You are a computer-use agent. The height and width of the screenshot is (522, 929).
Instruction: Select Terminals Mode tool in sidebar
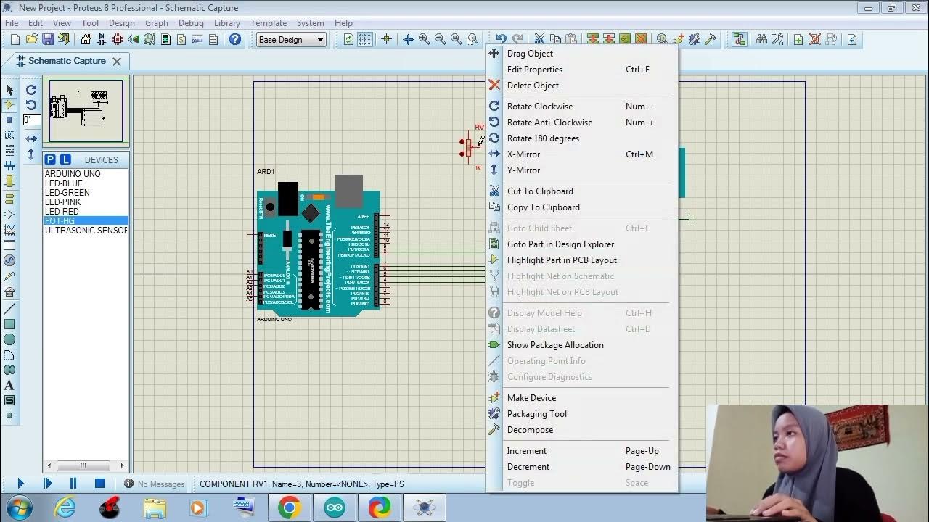click(x=9, y=199)
